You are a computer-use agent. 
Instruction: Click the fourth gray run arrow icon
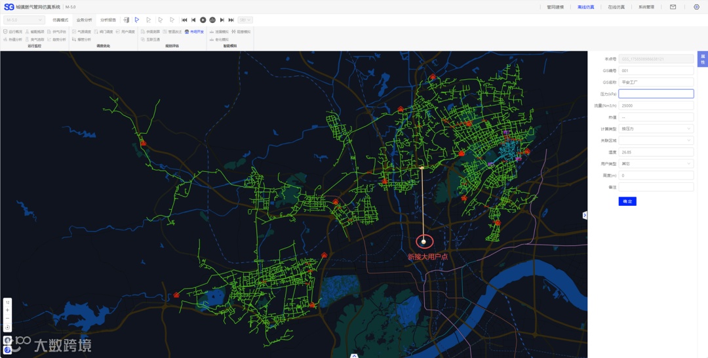click(x=172, y=20)
